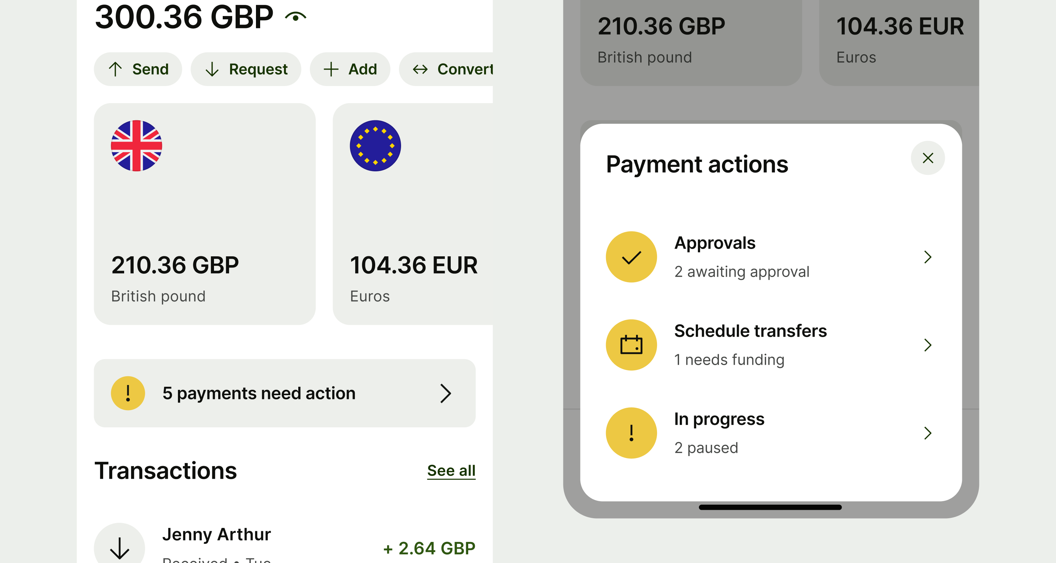Image resolution: width=1056 pixels, height=563 pixels.
Task: Click the UK flag icon
Action: point(136,145)
